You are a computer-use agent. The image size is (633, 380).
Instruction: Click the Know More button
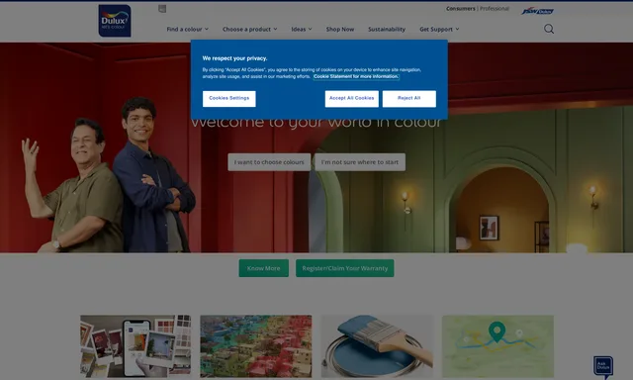pyautogui.click(x=264, y=268)
